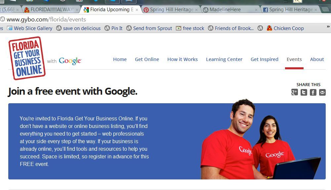The height and width of the screenshot is (190, 331).
Task: Select the About menu item
Action: (317, 59)
